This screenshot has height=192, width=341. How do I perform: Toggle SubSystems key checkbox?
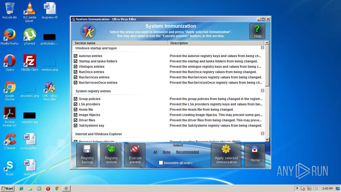click(76, 126)
